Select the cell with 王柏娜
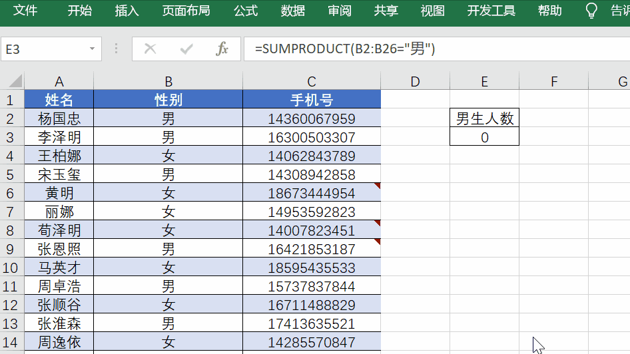 click(x=59, y=155)
